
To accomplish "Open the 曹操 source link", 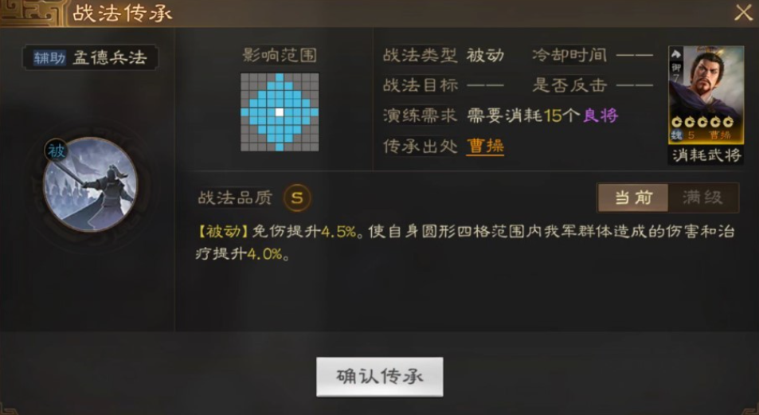I will 485,146.
